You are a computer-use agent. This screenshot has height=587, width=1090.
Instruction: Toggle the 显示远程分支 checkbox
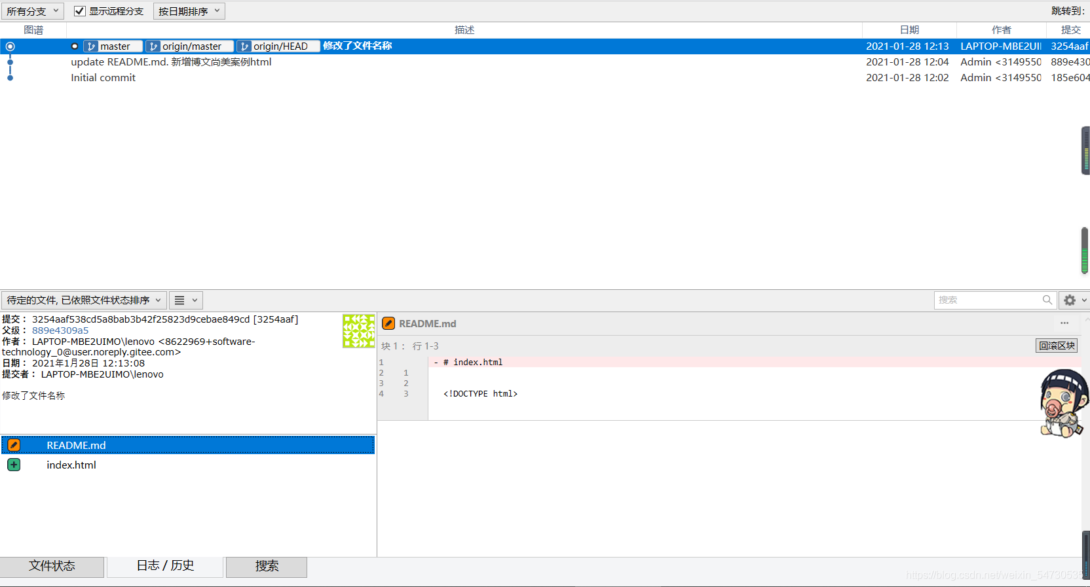(x=80, y=11)
